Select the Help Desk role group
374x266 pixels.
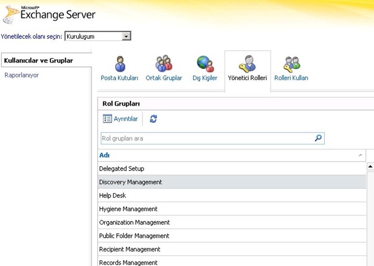(x=112, y=196)
